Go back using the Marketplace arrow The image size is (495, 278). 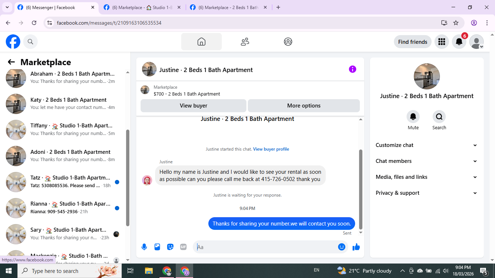coord(11,62)
